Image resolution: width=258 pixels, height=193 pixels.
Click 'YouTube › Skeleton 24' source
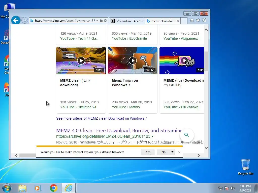(x=78, y=107)
